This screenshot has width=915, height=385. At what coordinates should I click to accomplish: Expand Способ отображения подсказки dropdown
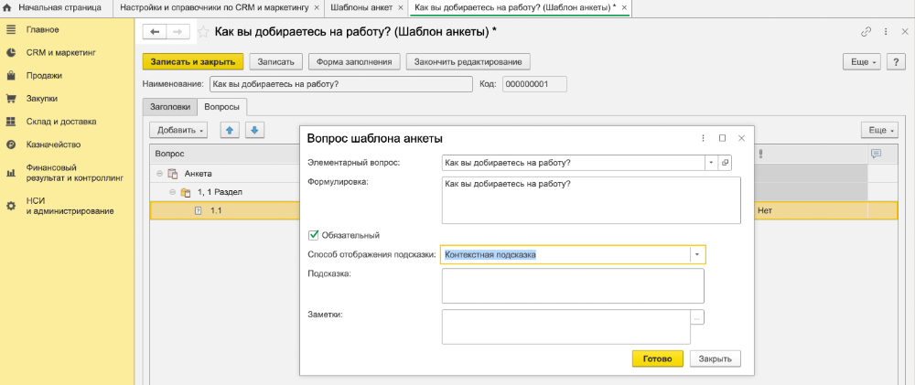697,255
